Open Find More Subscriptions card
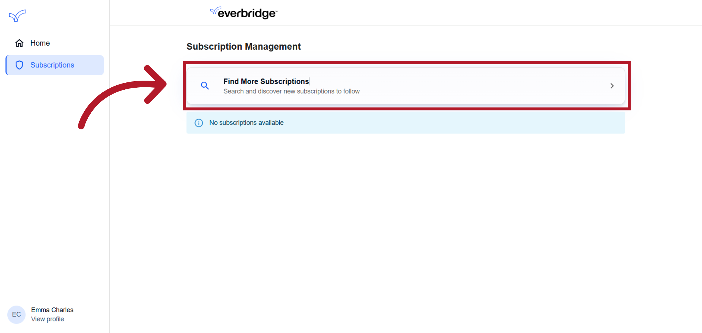This screenshot has height=333, width=702. (406, 86)
